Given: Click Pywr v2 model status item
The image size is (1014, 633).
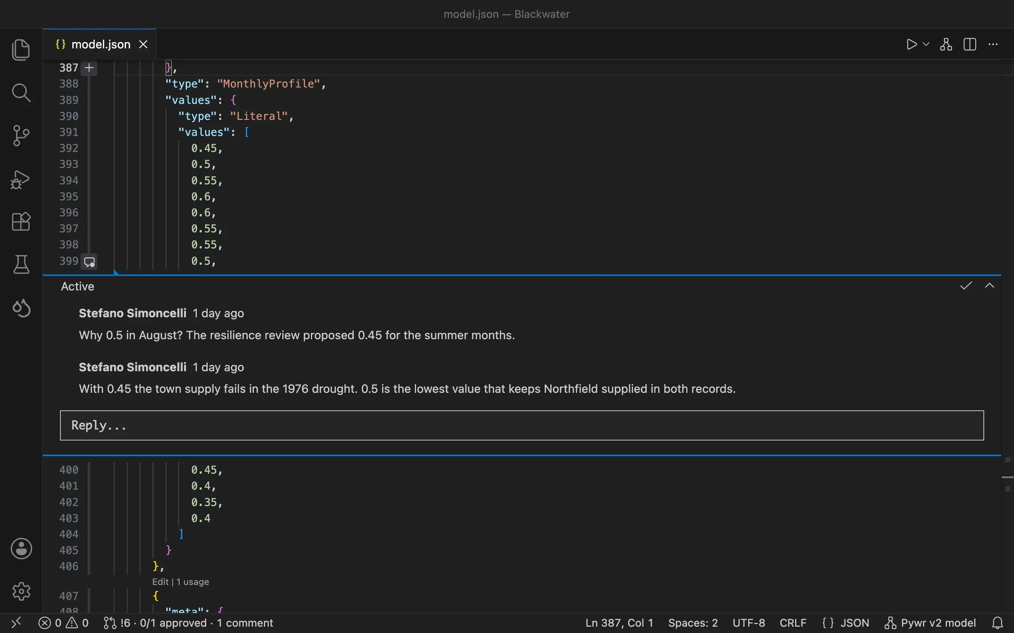Looking at the screenshot, I should (x=930, y=623).
